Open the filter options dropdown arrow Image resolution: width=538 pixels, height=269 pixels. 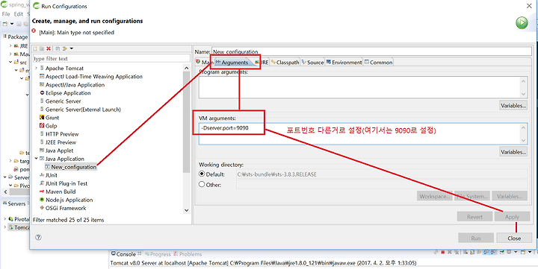[x=72, y=48]
